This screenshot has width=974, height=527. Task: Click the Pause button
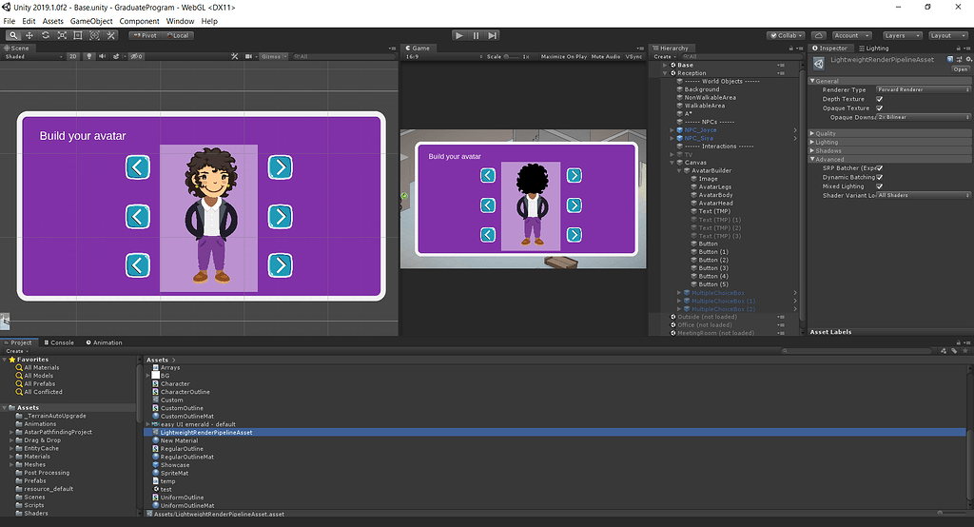(x=476, y=35)
